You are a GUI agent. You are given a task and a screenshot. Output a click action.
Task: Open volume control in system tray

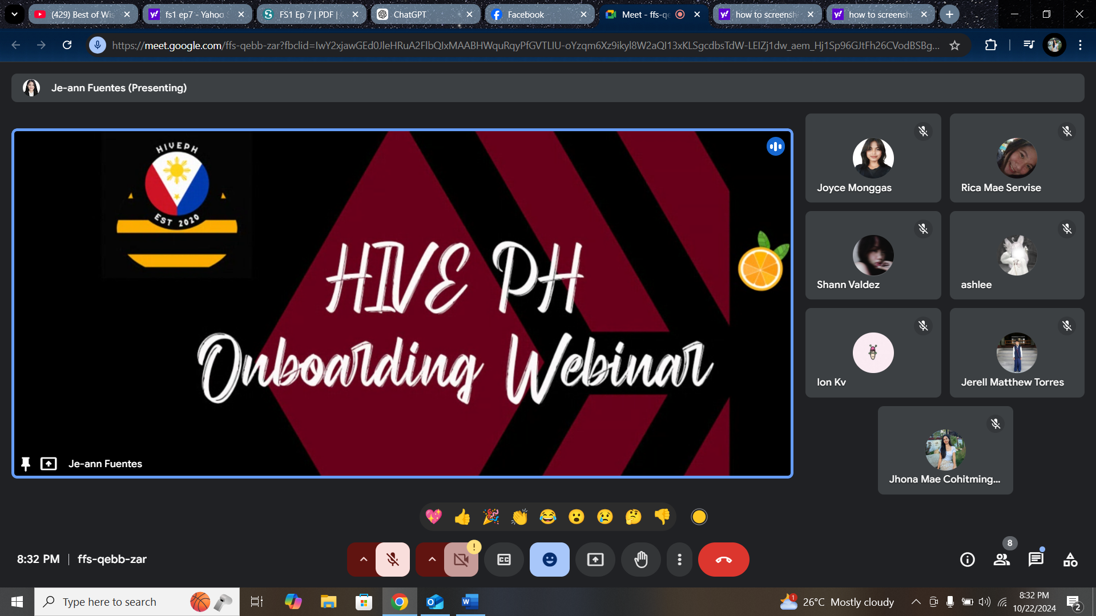pyautogui.click(x=985, y=602)
